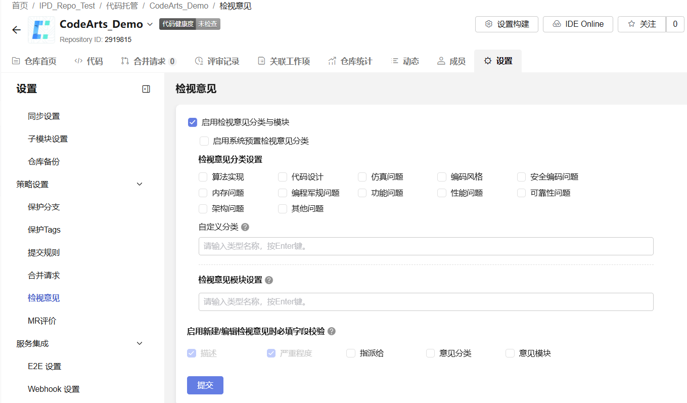Check the 架构问题 category
The image size is (687, 403).
[203, 208]
